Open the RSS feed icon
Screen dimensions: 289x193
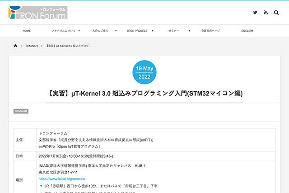pyautogui.click(x=266, y=12)
